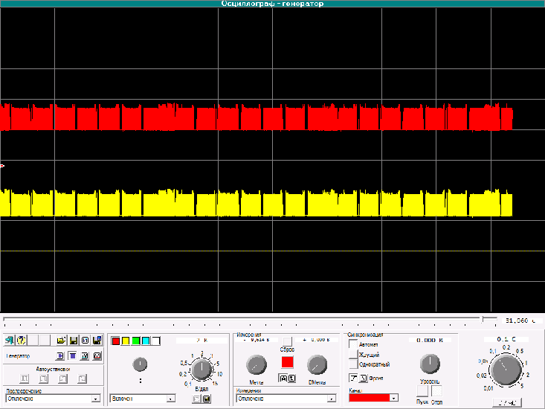Click the right small icon under В/дел knob
The image size is (545, 409).
[x=207, y=399]
